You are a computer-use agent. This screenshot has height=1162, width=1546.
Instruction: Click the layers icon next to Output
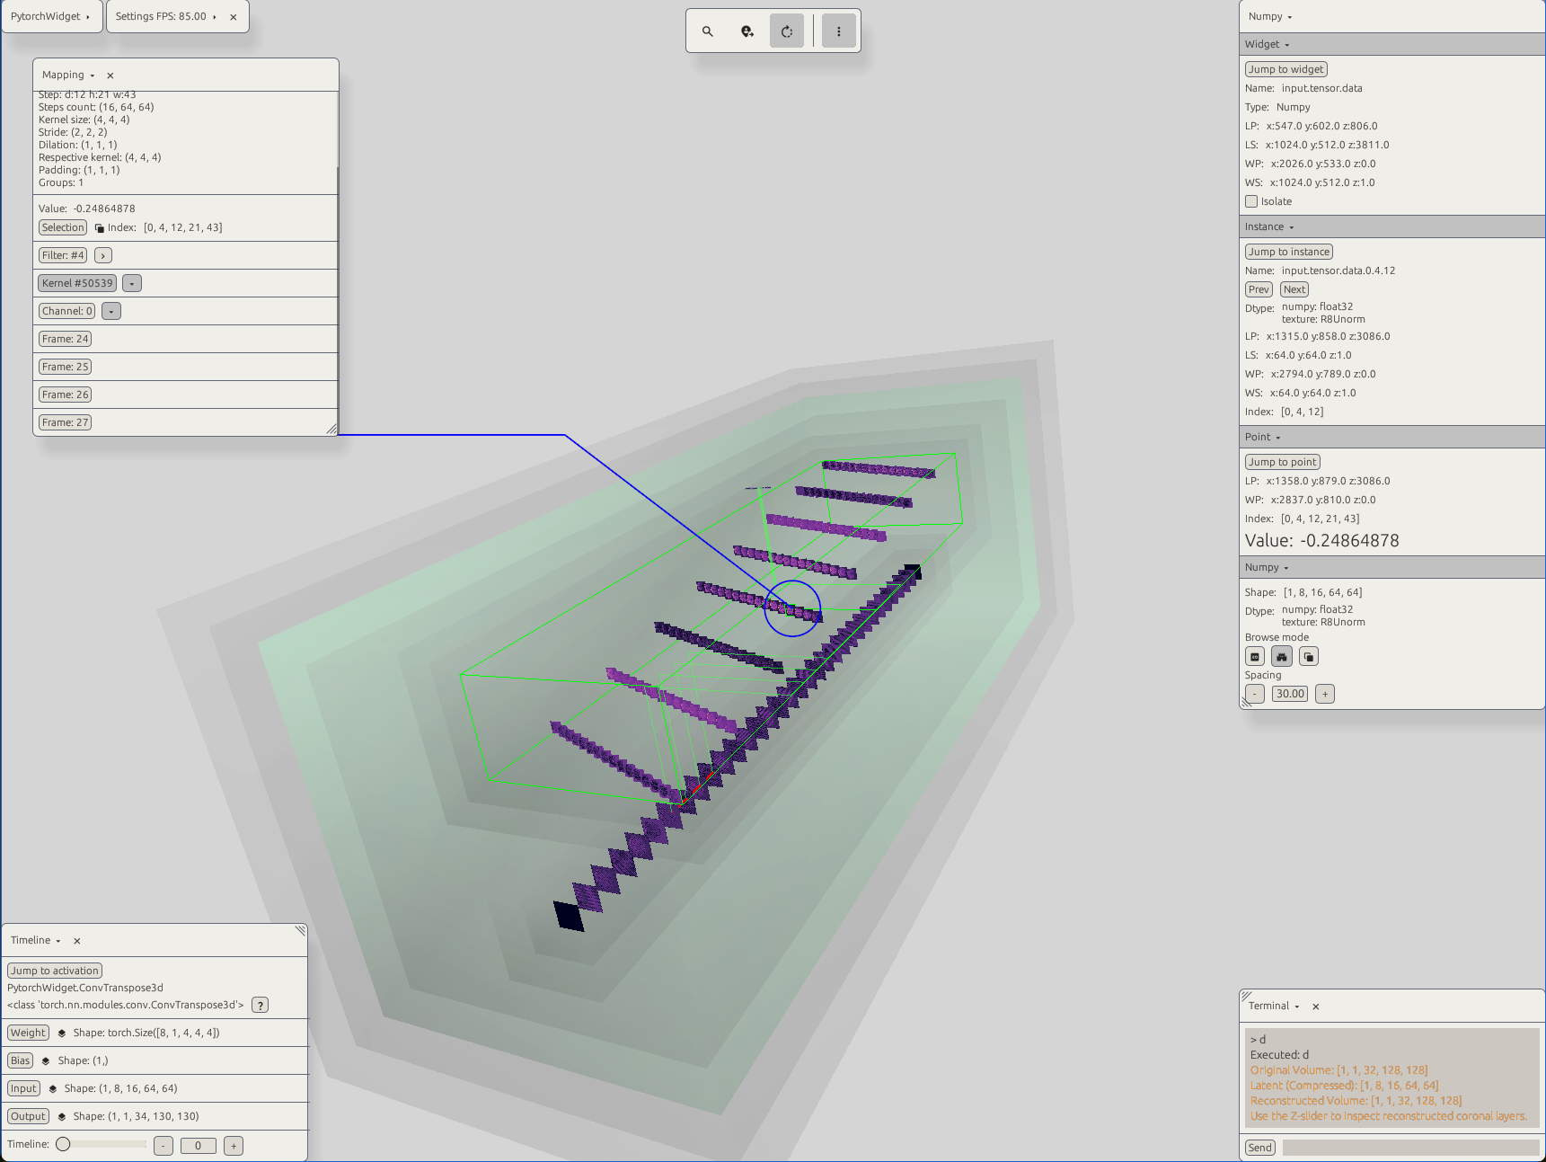pos(62,1117)
